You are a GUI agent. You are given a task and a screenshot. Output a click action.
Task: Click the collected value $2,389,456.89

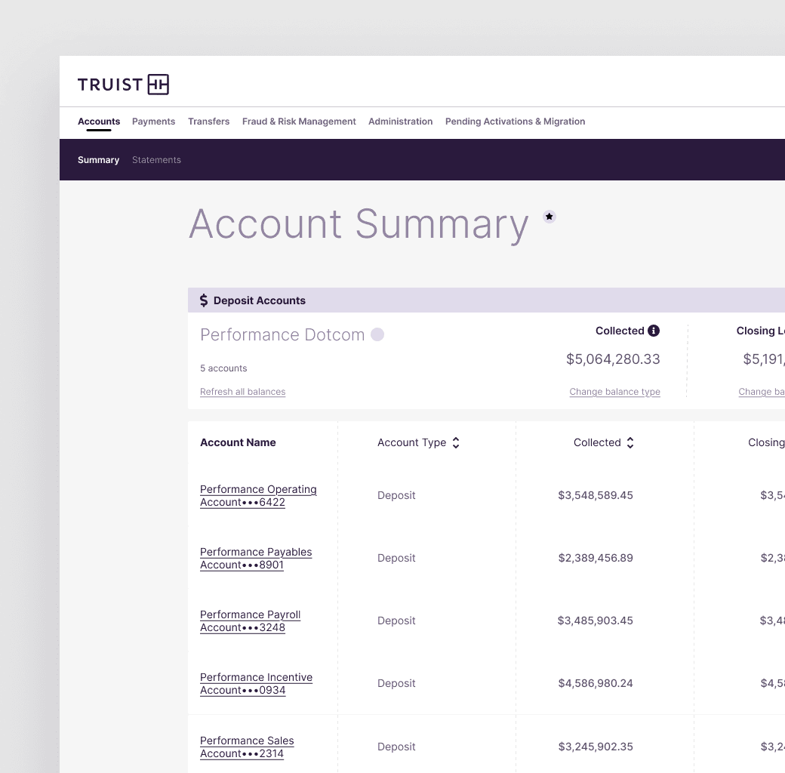pos(596,558)
